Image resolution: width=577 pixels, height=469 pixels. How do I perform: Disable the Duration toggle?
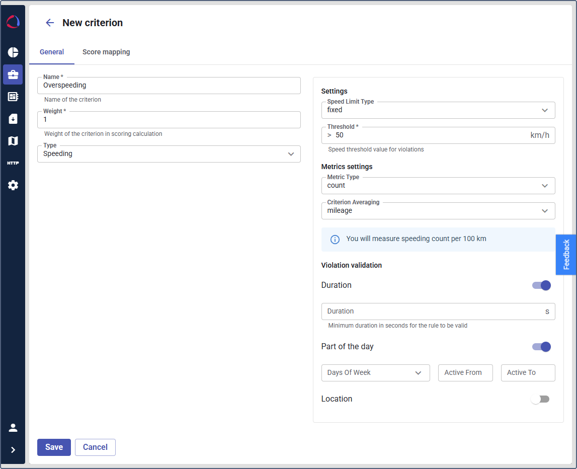coord(541,285)
